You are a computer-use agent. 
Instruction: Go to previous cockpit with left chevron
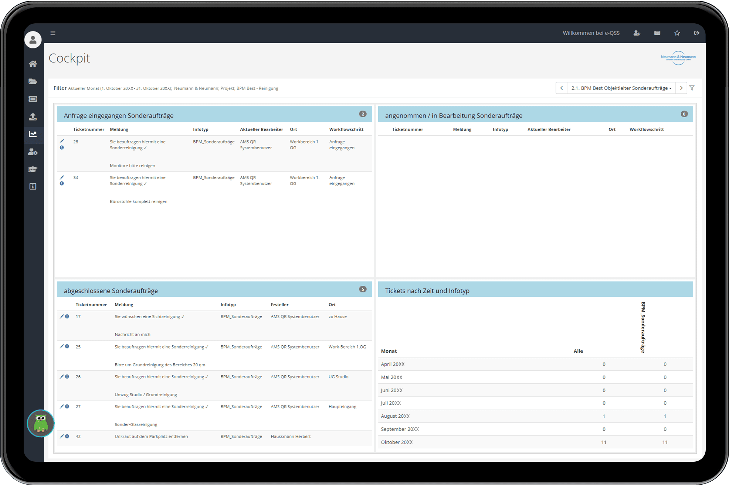pos(561,88)
